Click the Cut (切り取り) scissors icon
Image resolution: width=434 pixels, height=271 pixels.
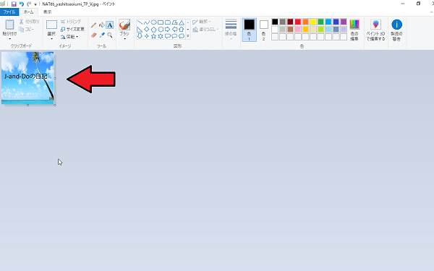pyautogui.click(x=21, y=22)
